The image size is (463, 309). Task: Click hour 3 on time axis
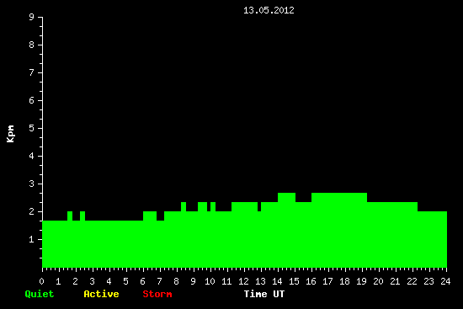pos(92,281)
